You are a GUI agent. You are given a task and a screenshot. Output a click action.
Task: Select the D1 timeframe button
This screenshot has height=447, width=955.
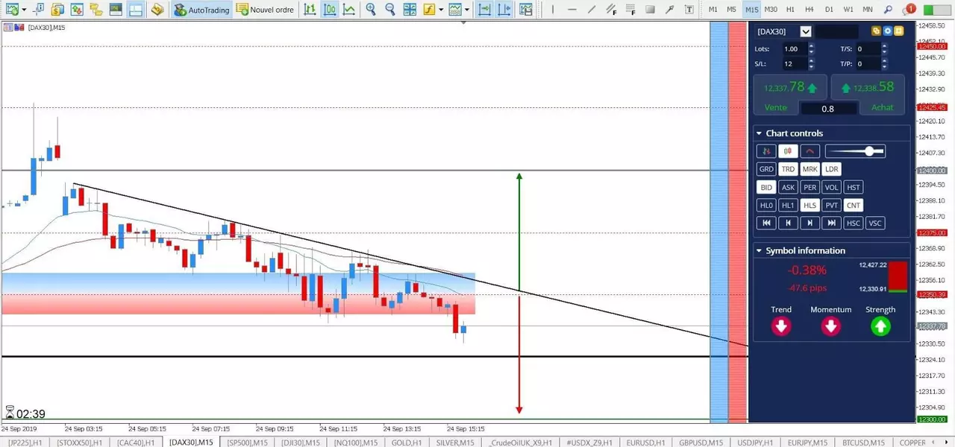[829, 10]
